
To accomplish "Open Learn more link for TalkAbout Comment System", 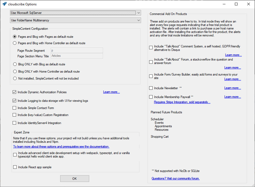I will coord(234,55).
